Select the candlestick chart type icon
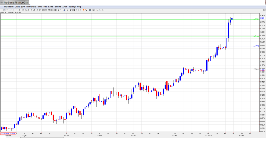This screenshot has height=149, width=266. point(4,10)
